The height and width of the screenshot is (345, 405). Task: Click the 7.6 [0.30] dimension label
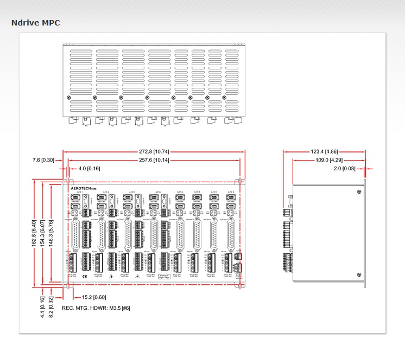pyautogui.click(x=43, y=160)
